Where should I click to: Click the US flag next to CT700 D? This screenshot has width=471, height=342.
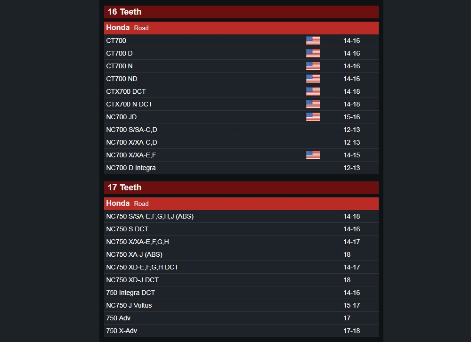click(x=313, y=53)
